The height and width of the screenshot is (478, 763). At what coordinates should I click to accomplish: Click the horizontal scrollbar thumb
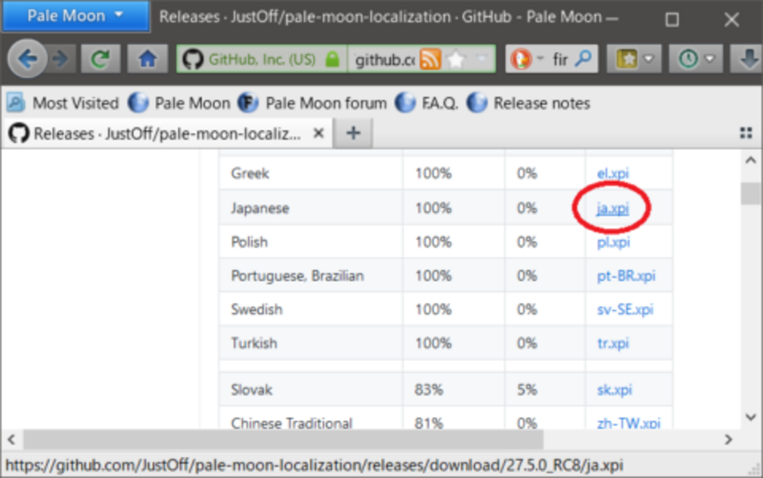283,439
